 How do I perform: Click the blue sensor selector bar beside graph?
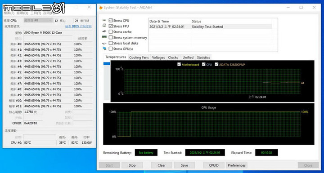tap(107, 64)
